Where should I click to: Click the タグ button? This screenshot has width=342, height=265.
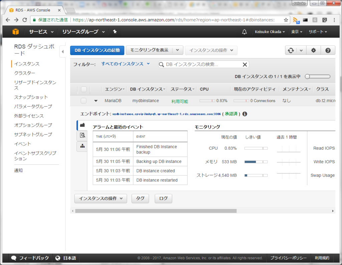[140, 198]
